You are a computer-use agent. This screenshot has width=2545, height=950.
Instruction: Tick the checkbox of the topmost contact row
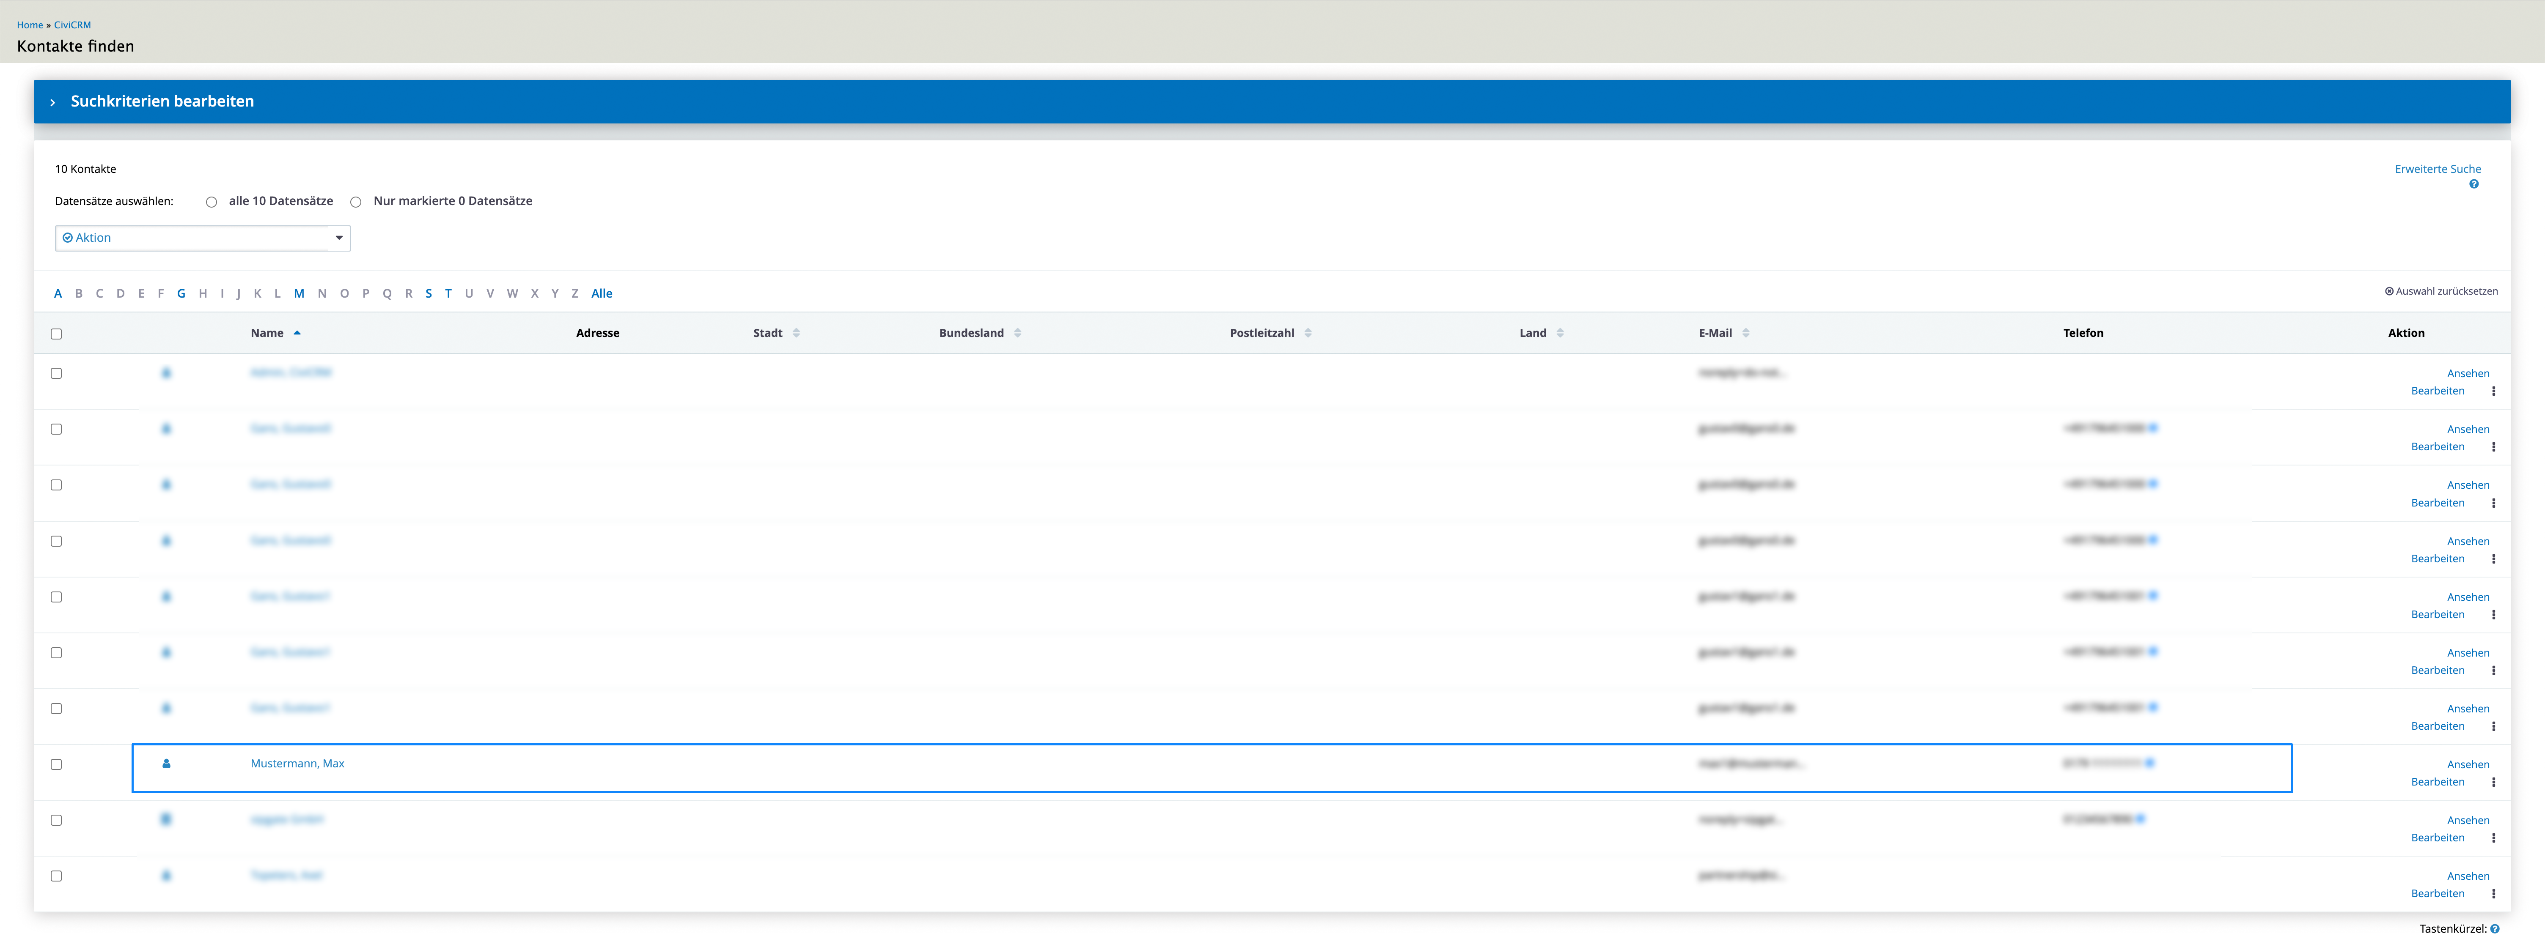click(56, 373)
